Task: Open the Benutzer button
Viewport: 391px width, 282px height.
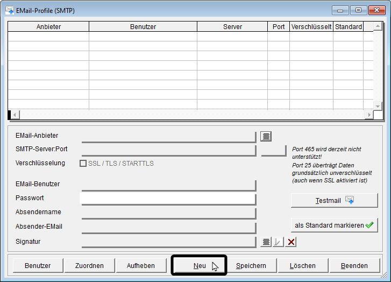Action: [x=38, y=265]
